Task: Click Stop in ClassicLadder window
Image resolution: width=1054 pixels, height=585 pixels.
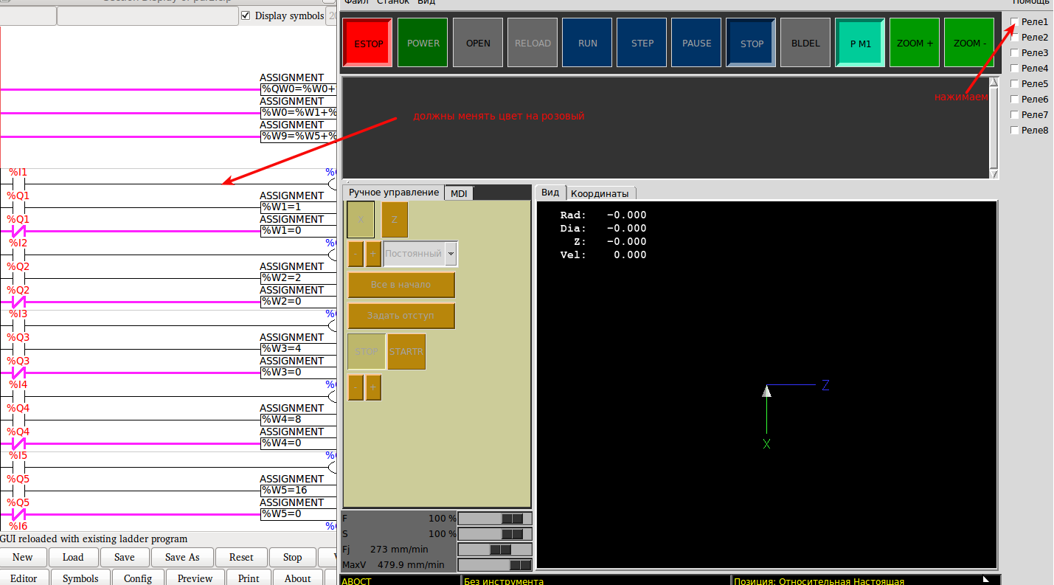Action: [x=293, y=558]
